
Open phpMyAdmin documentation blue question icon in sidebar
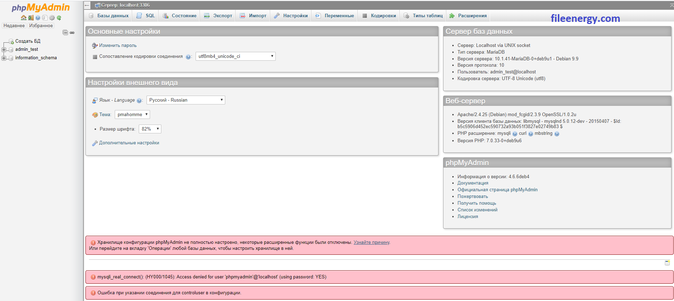pyautogui.click(x=38, y=18)
